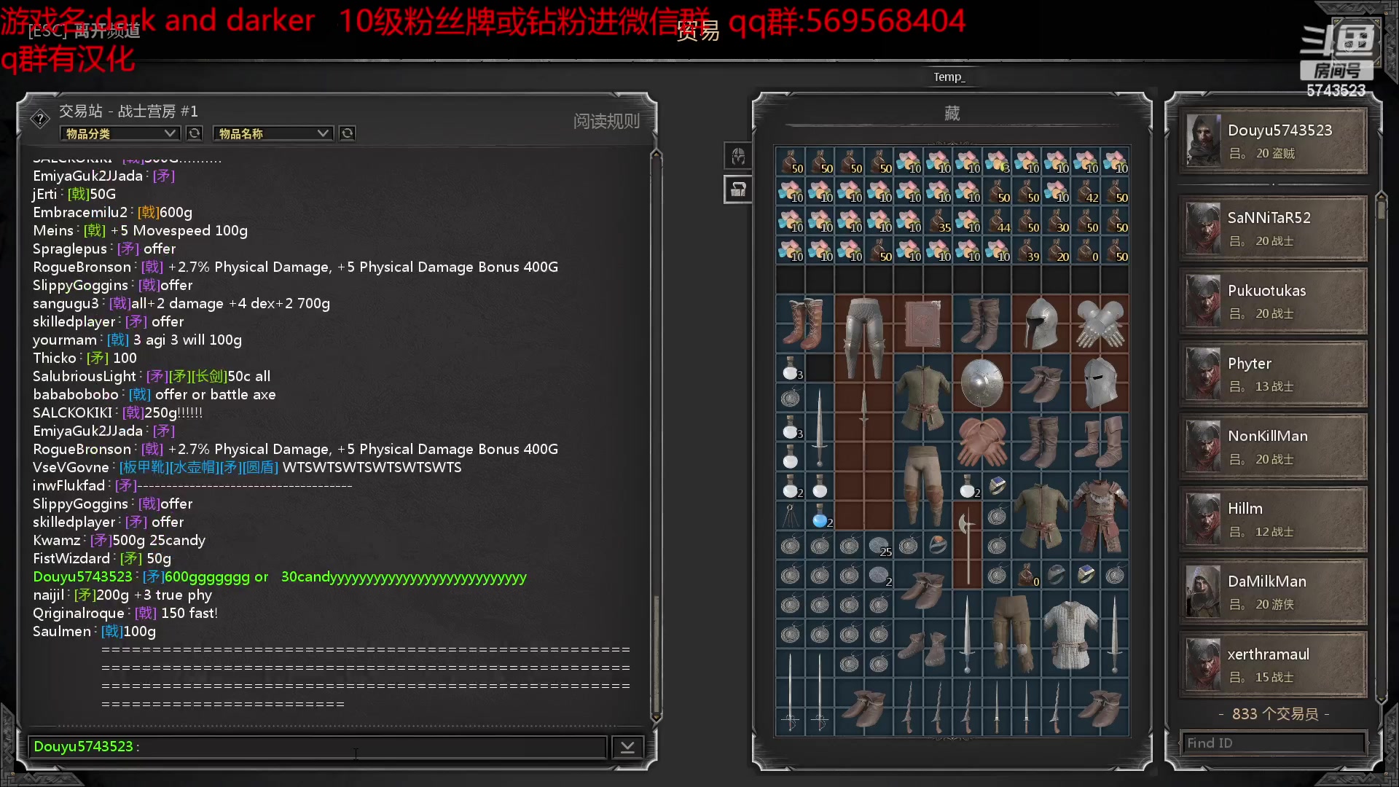The height and width of the screenshot is (787, 1399).
Task: Select the red studded leather armor
Action: tap(1100, 516)
